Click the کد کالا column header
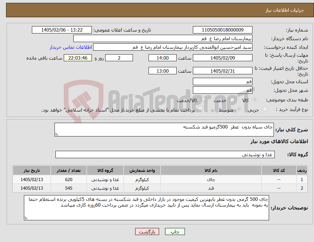 279,171
